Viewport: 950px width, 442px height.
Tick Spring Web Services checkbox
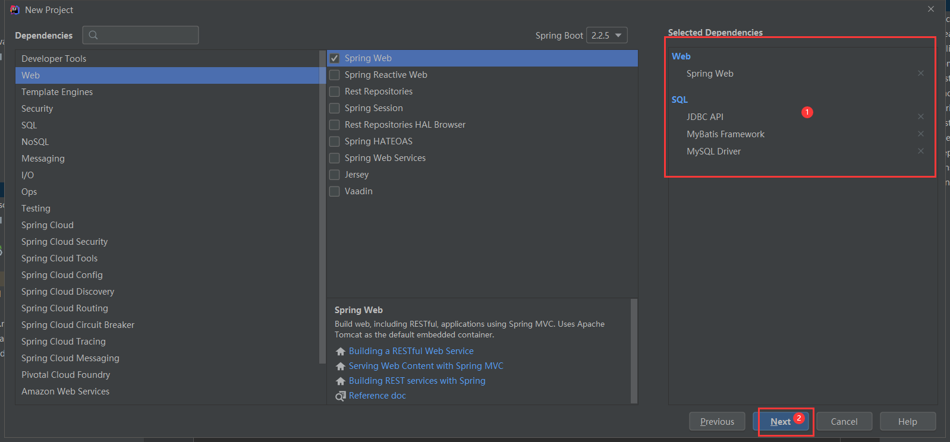pos(335,158)
